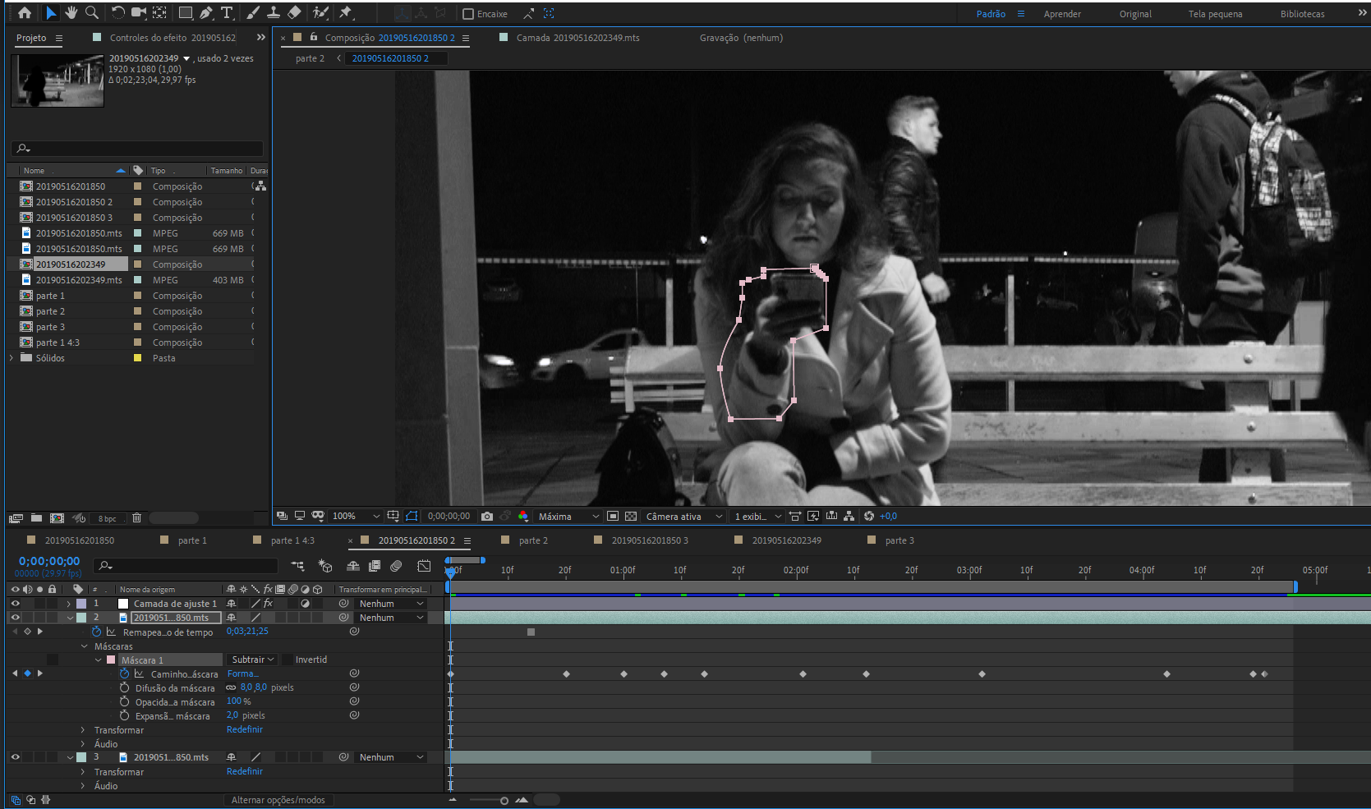Select the Pan Behind anchor point tool

(x=160, y=13)
